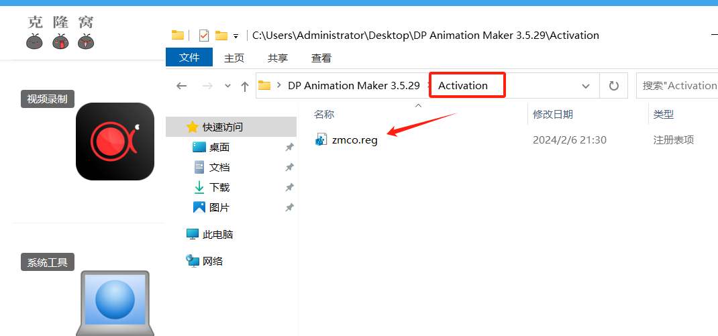Sort by 名称 column header
This screenshot has width=718, height=336.
[323, 115]
